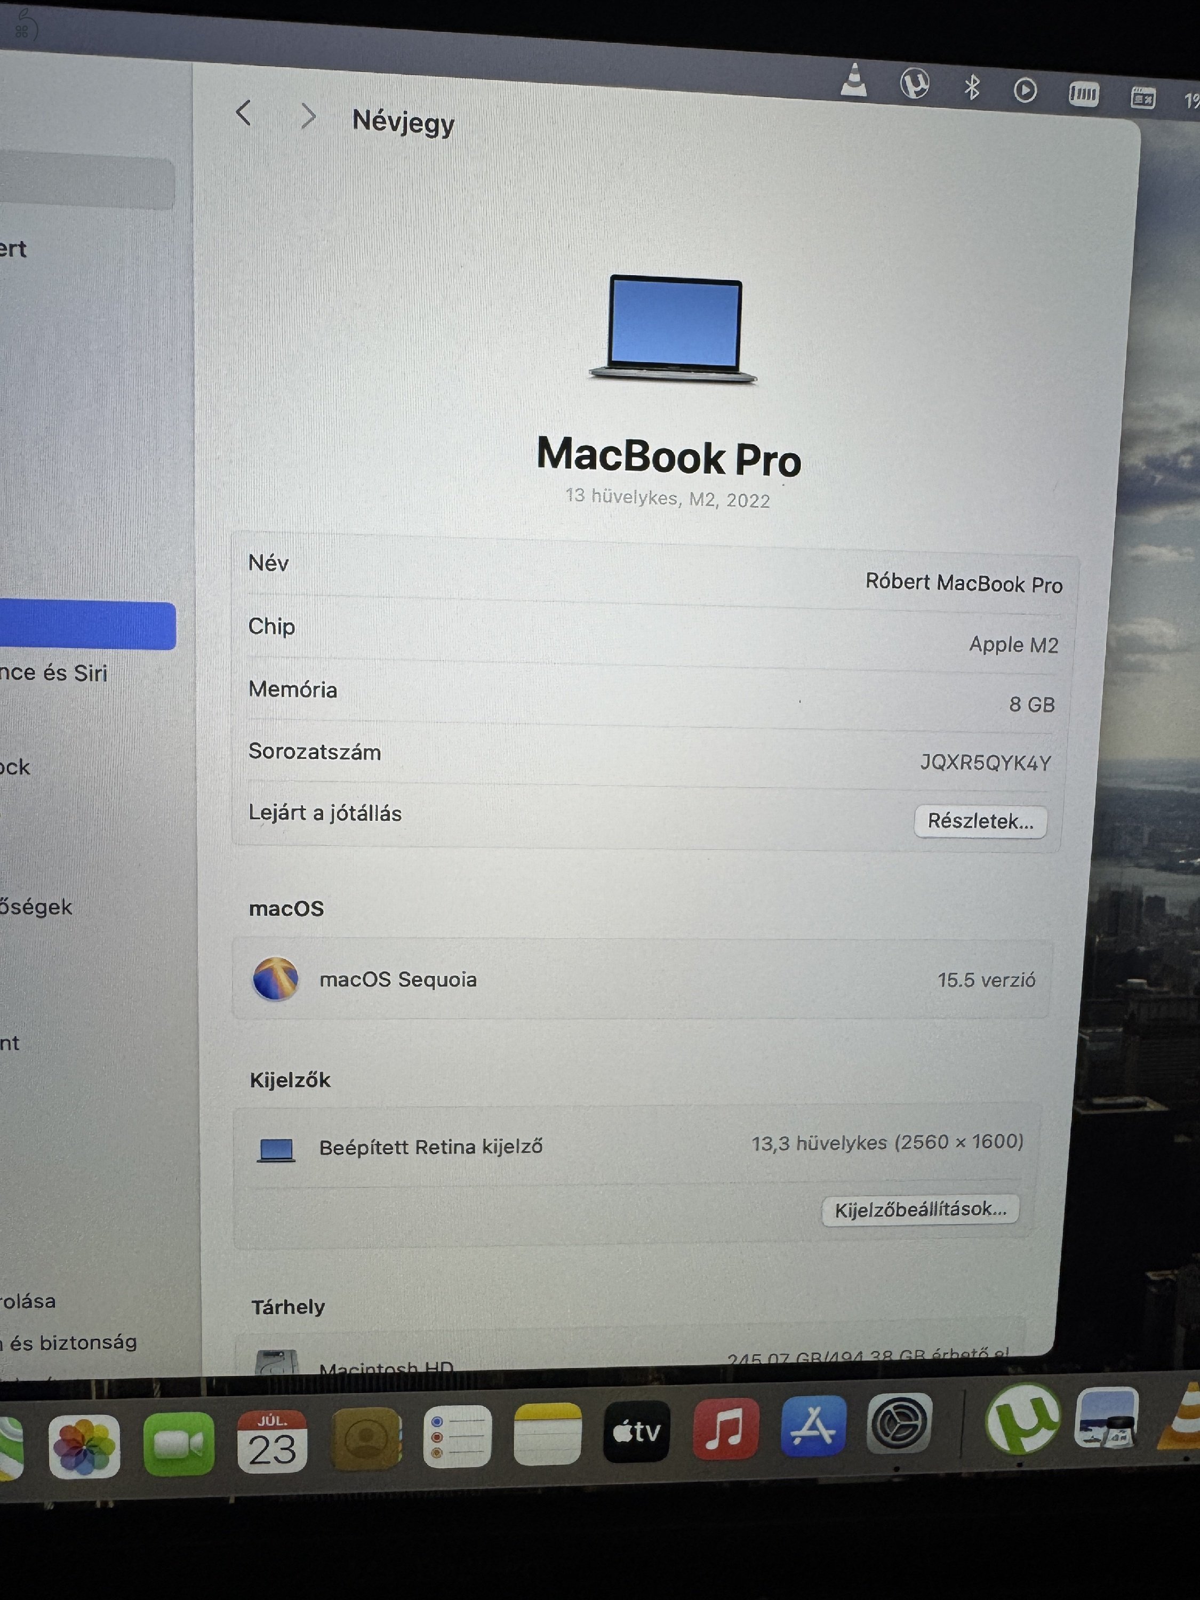
Task: Click 15.5 verzió text
Action: click(986, 980)
